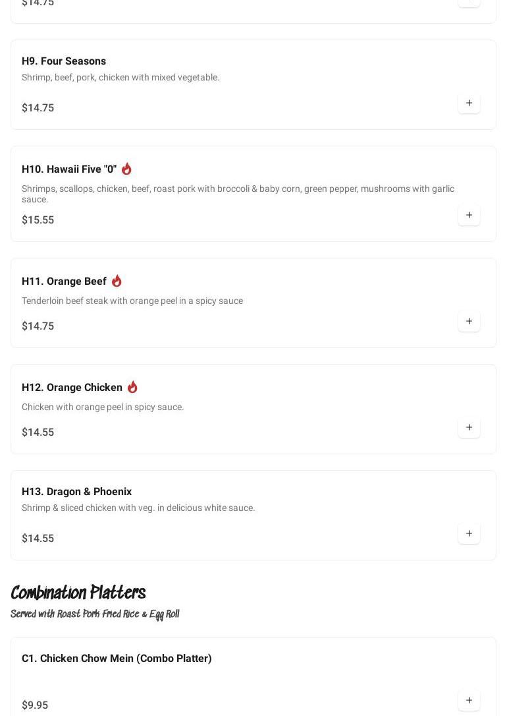Viewport: 507px width, 716px height.
Task: Click the Combination Platters section heading
Action: coord(78,593)
